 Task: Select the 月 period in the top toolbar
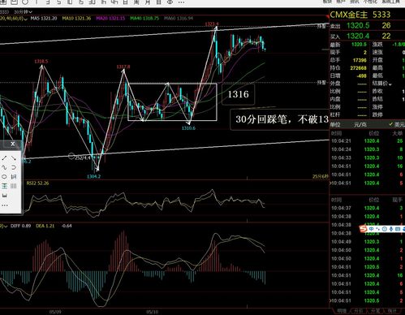point(148,2)
